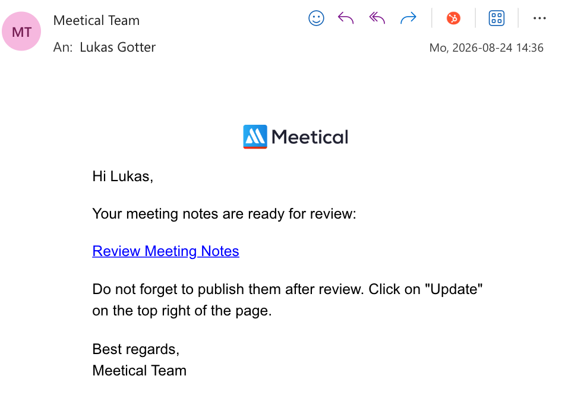This screenshot has width=562, height=420.
Task: Forward this email using the blue arrow
Action: point(408,18)
